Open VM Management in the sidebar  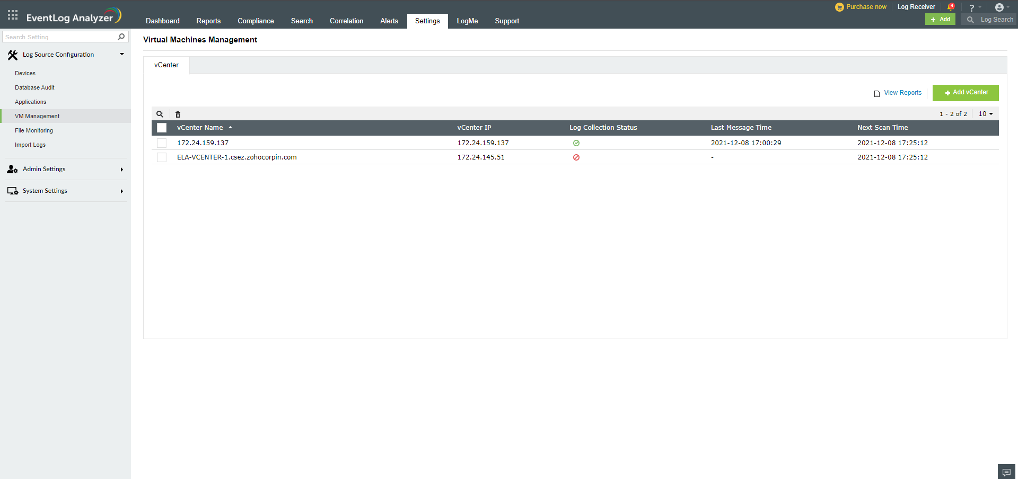pos(37,116)
